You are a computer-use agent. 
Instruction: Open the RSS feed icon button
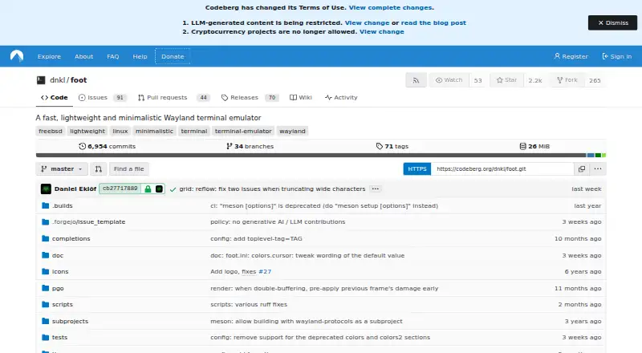pyautogui.click(x=416, y=80)
